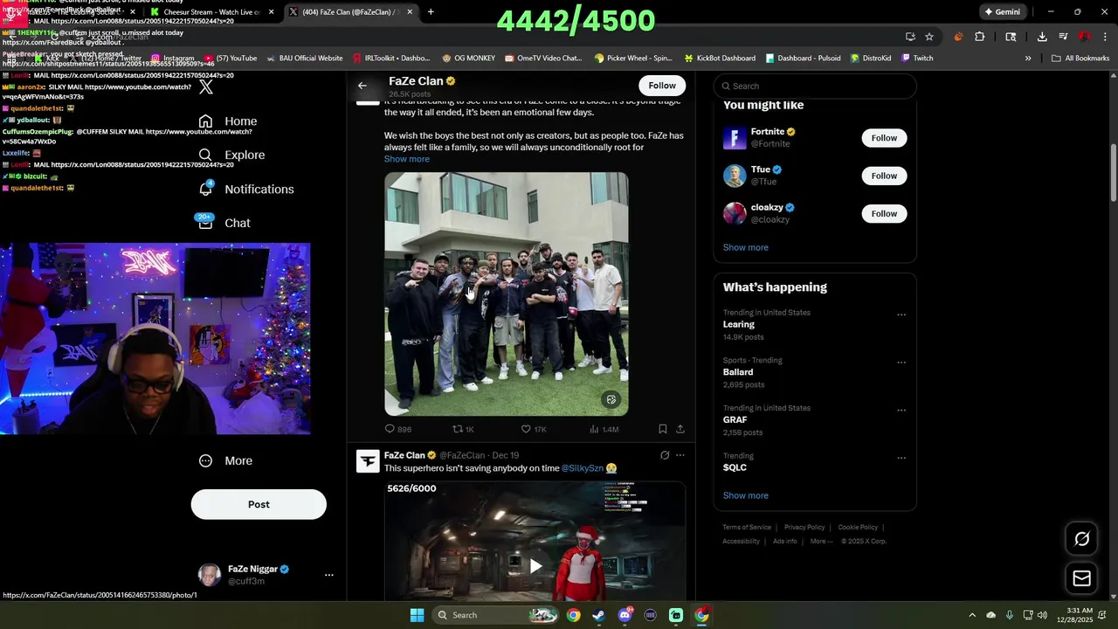Screen dimensions: 1118x629
Task: Open the Home page in X sidebar
Action: (228, 121)
